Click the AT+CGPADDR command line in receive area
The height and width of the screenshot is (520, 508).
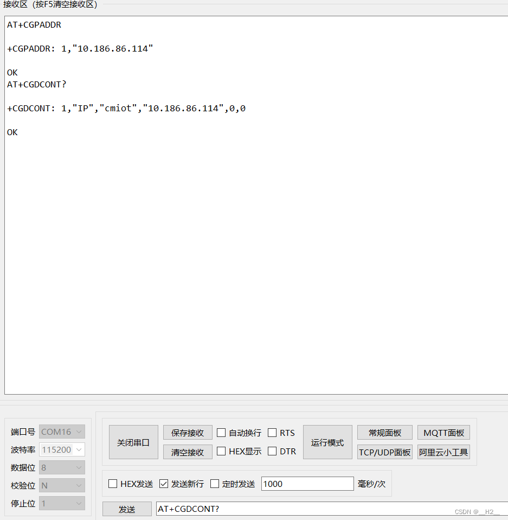[34, 25]
